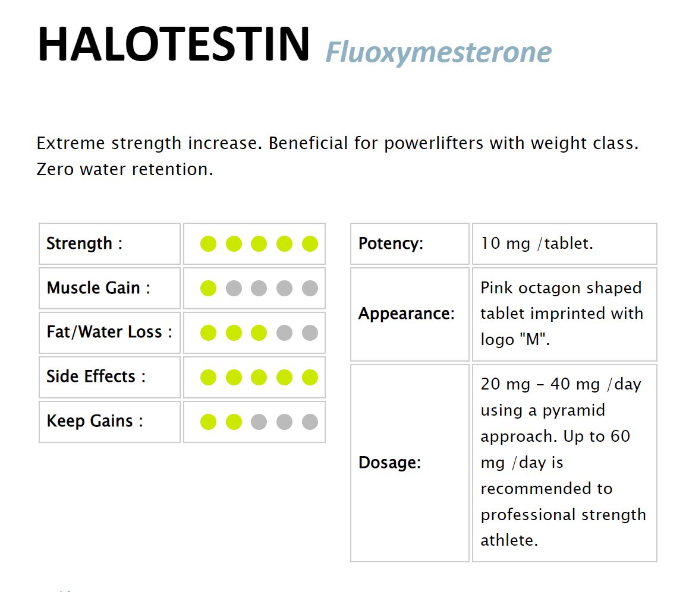The height and width of the screenshot is (592, 689).
Task: Click the third green dot in Fat/Water Loss row
Action: [x=259, y=333]
